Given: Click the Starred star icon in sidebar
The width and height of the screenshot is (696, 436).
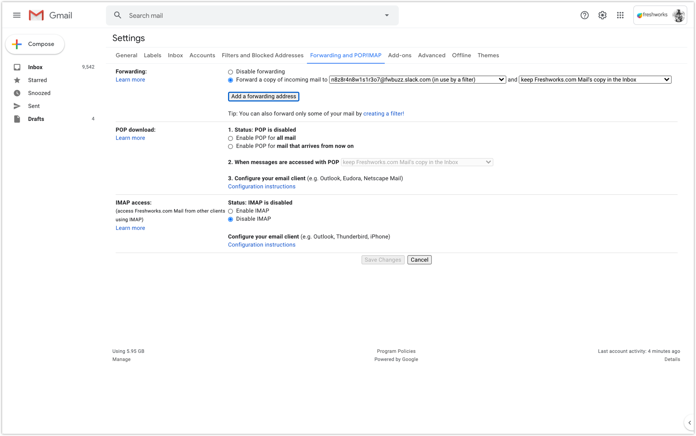Looking at the screenshot, I should [17, 80].
